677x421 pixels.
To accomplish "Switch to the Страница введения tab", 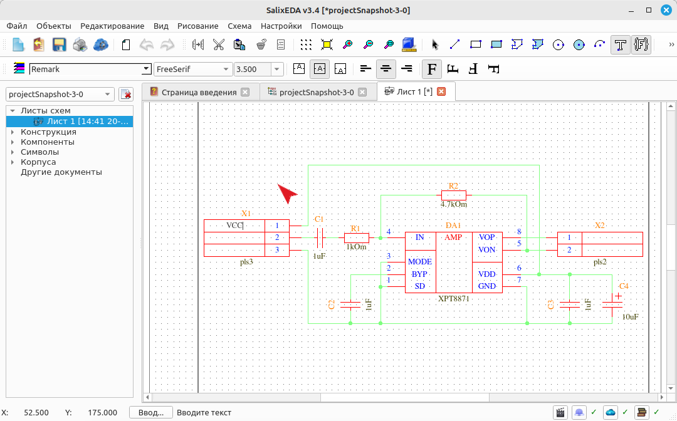I will pyautogui.click(x=200, y=92).
